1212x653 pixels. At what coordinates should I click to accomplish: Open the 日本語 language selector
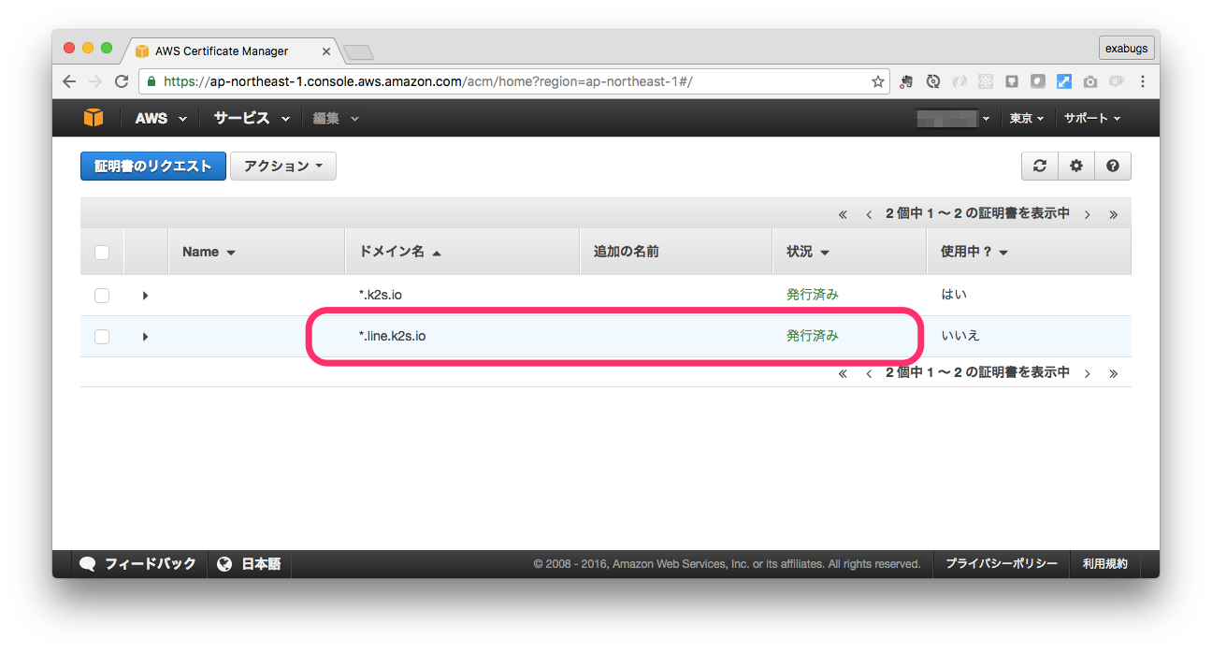tap(249, 564)
